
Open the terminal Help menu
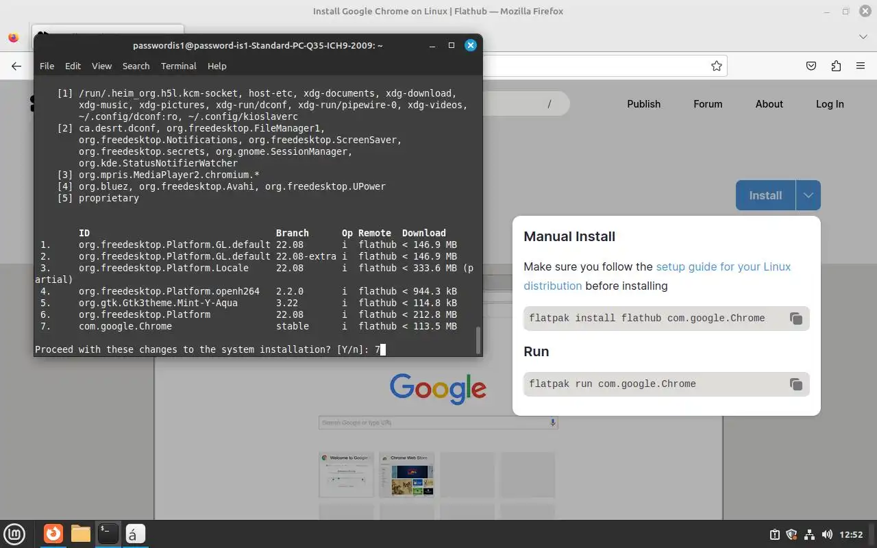coord(217,66)
